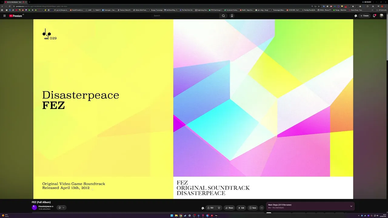Click the Ask button below the video
Screen dimensions: 388x218
click(x=241, y=208)
